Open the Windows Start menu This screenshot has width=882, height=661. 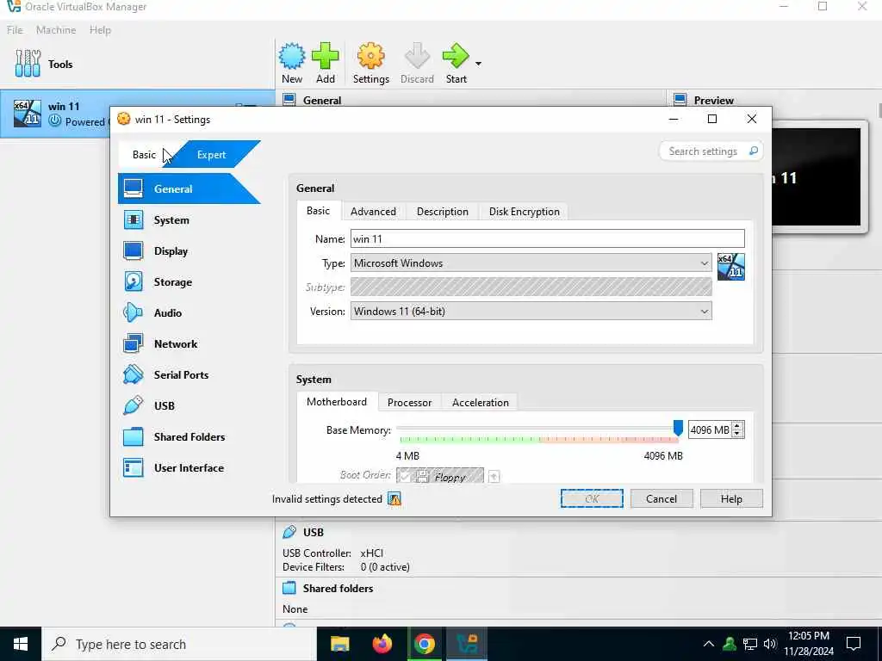click(21, 644)
